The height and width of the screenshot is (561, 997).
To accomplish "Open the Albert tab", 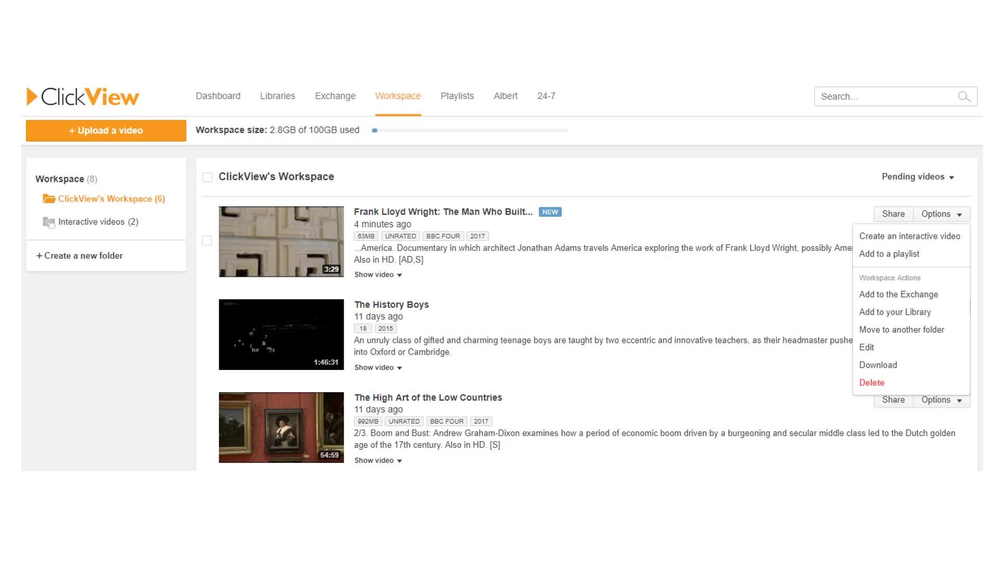I will 505,96.
